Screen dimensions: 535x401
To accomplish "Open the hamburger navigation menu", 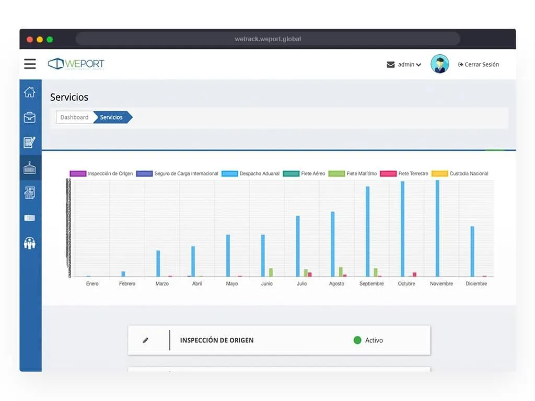I will (30, 64).
